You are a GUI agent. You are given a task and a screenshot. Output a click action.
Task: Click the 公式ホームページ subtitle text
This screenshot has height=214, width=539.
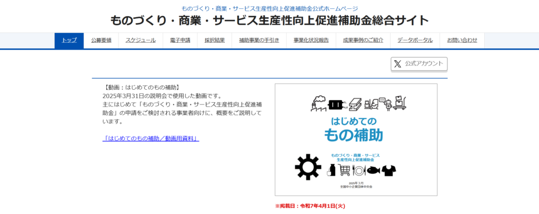point(269,8)
